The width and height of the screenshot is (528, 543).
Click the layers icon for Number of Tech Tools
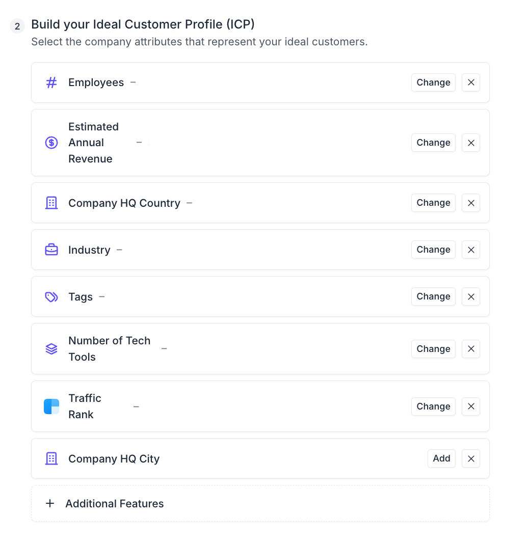(x=51, y=349)
